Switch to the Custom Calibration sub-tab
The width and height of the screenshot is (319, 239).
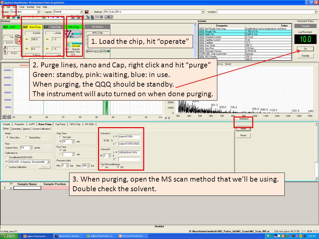pyautogui.click(x=41, y=129)
